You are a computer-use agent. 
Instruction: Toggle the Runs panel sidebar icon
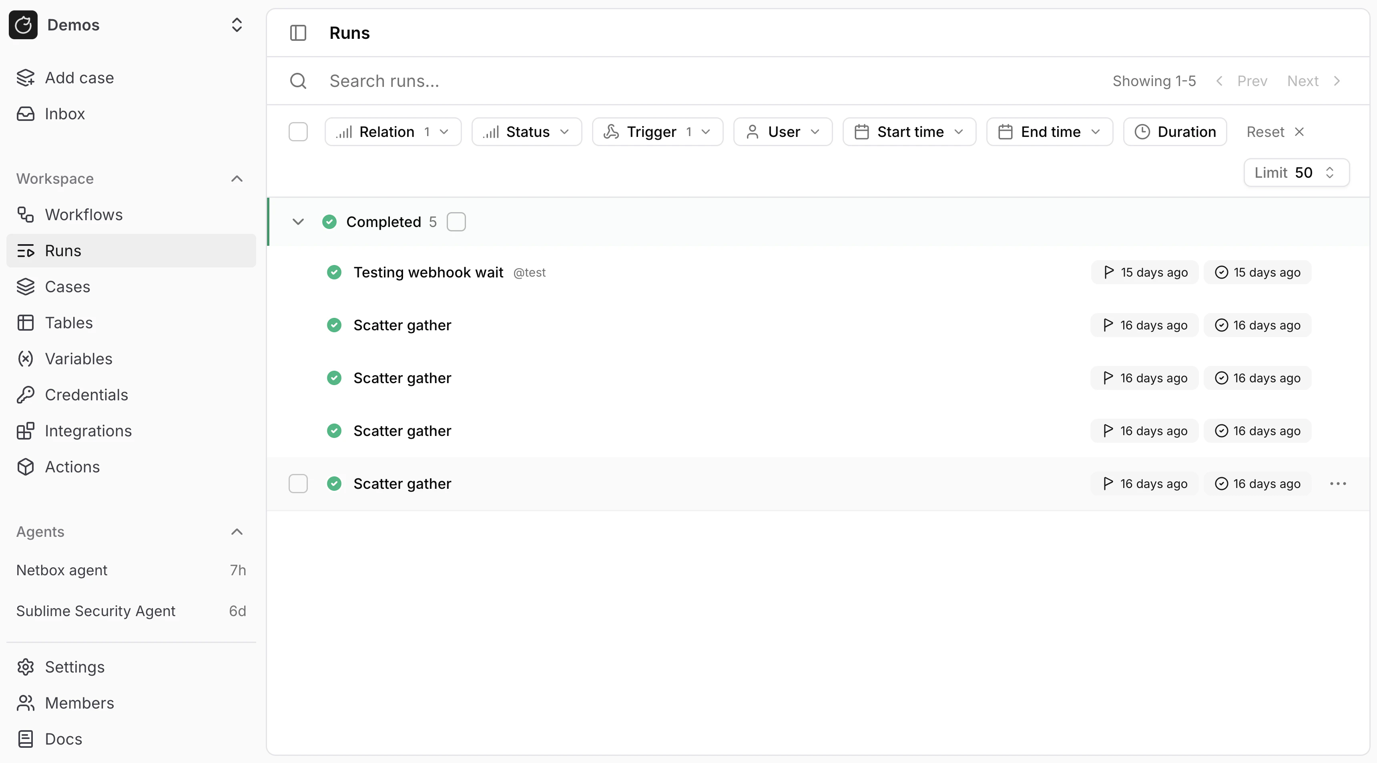[298, 32]
